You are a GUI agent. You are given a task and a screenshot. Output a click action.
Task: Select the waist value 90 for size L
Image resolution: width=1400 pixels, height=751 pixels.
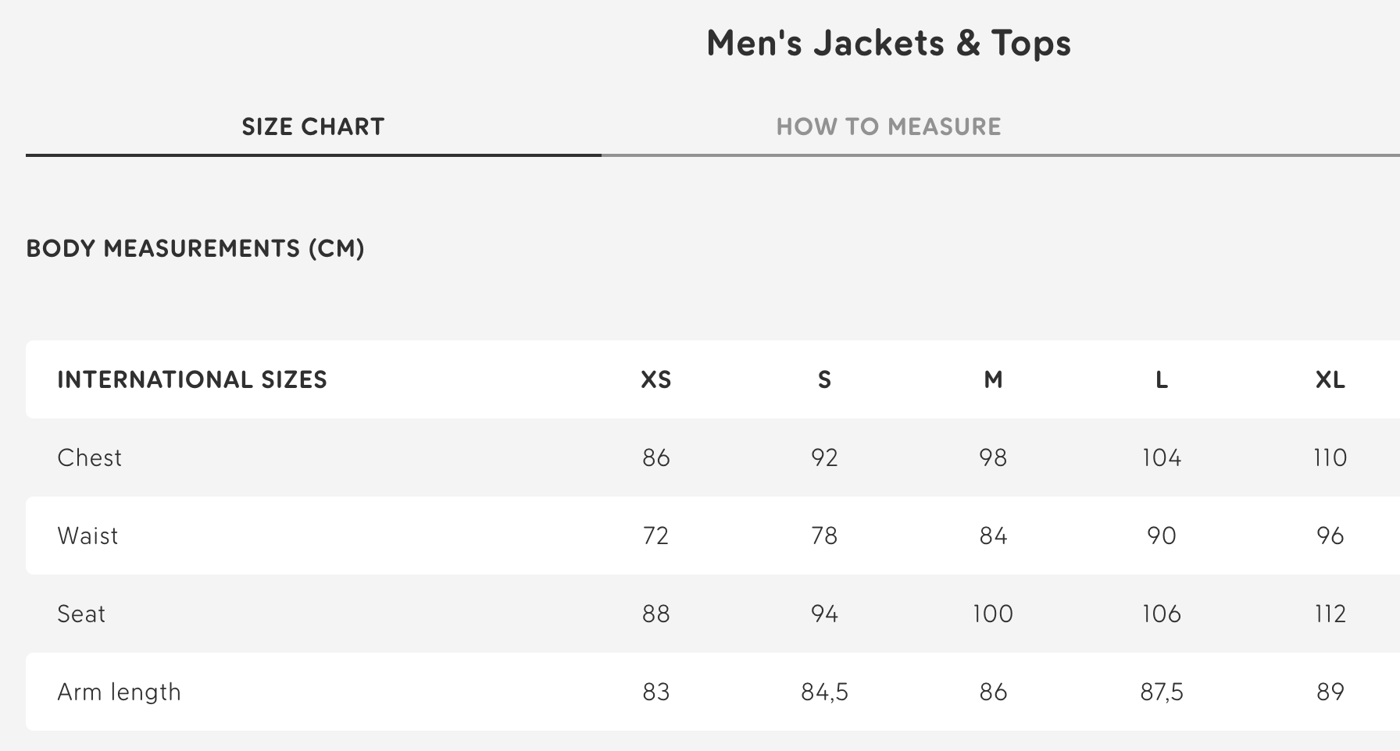1162,536
